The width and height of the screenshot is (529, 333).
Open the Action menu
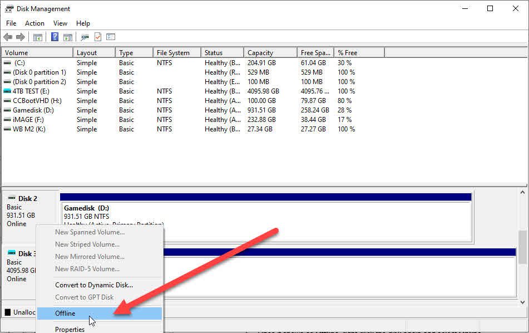tap(34, 23)
